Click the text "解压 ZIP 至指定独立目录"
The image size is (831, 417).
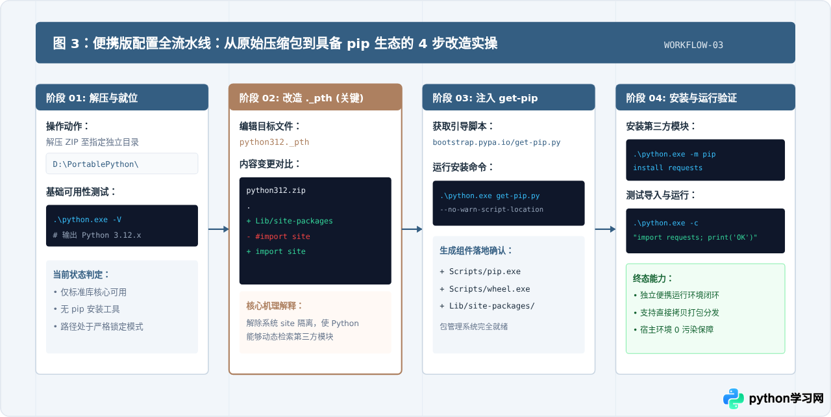(x=92, y=142)
